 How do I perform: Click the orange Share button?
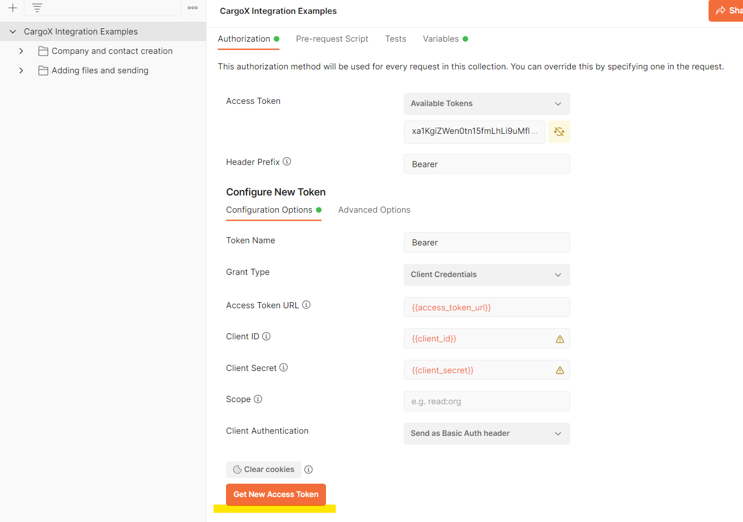726,11
